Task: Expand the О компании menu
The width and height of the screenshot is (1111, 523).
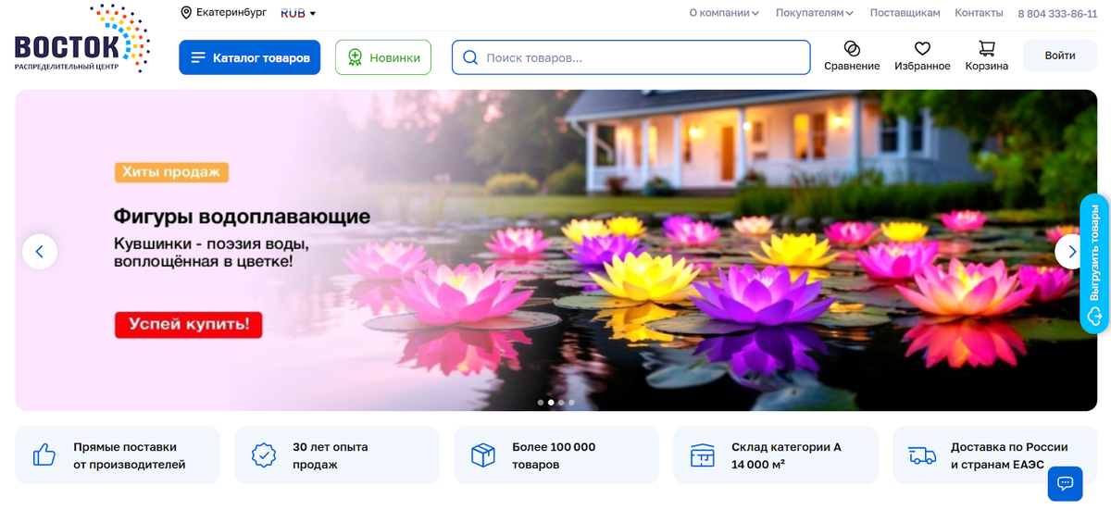Action: click(724, 13)
